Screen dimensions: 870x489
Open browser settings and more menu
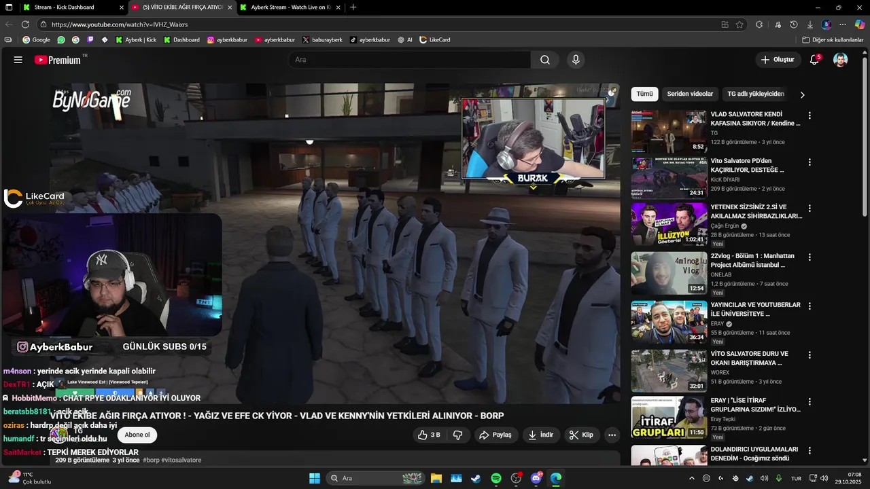pyautogui.click(x=843, y=24)
